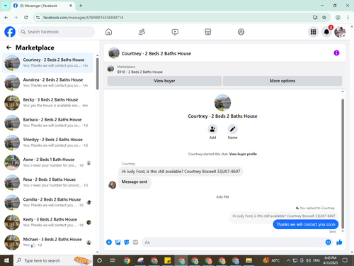Open the View buyer profile link
Image resolution: width=354 pixels, height=266 pixels.
click(x=243, y=154)
